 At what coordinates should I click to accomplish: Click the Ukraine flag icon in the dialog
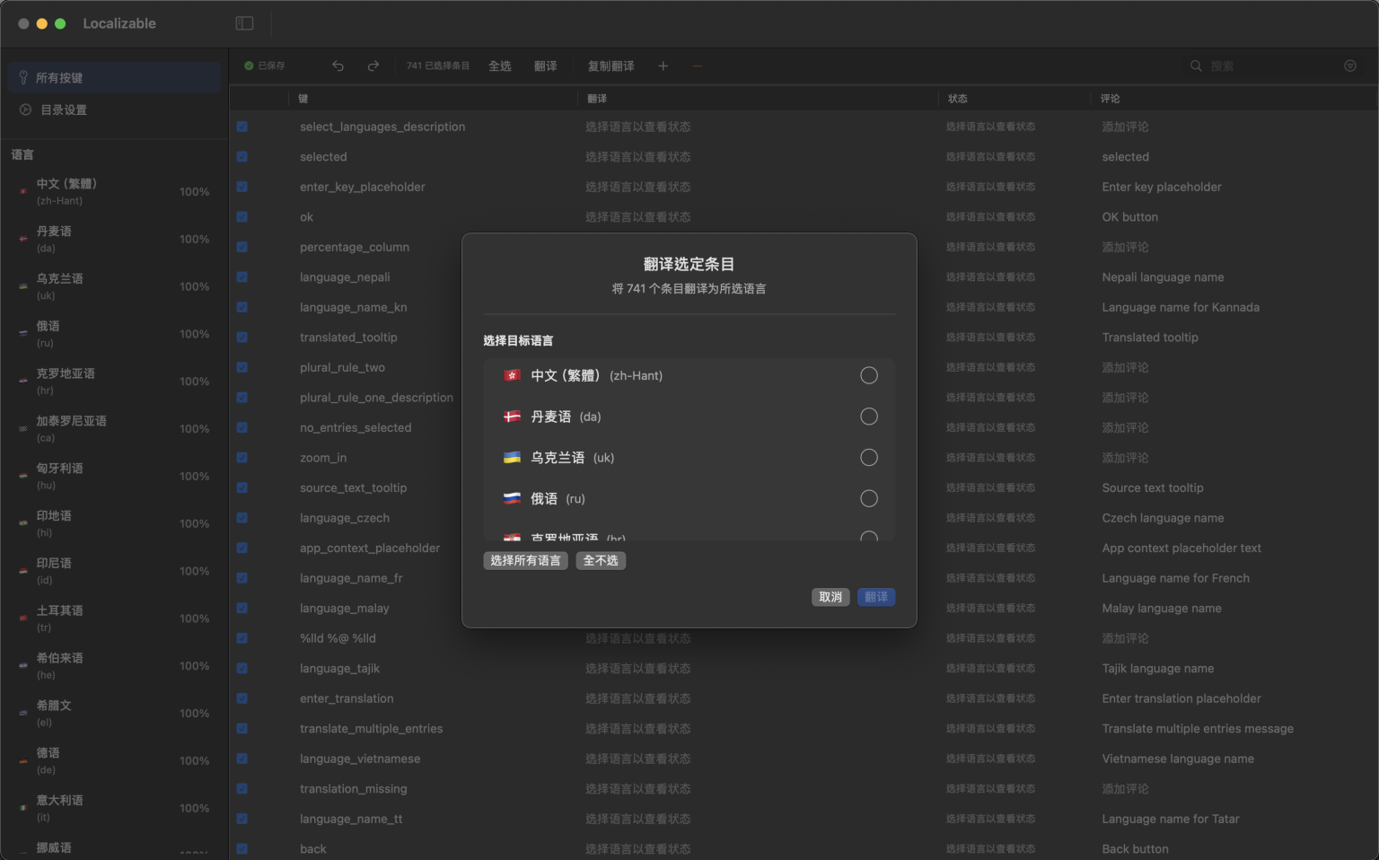(x=512, y=457)
